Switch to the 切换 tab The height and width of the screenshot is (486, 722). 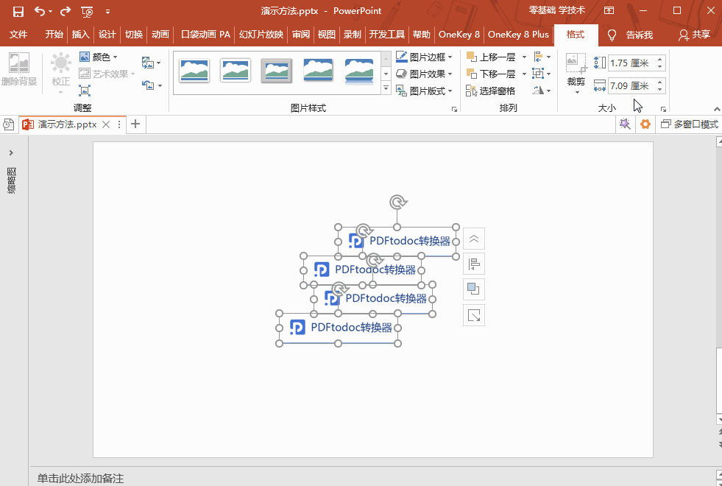[134, 35]
